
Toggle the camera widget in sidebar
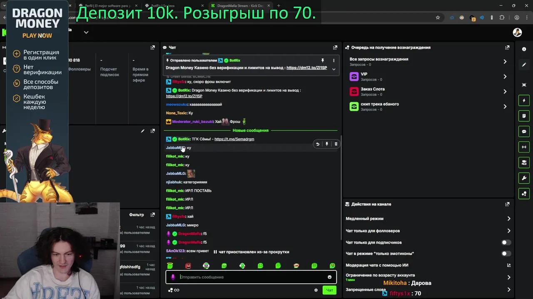click(x=524, y=162)
